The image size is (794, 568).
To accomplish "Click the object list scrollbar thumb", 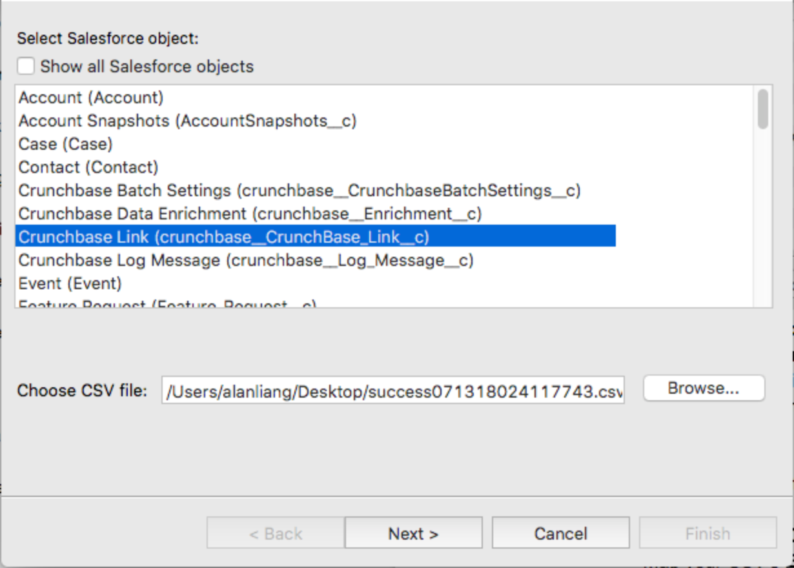I will pyautogui.click(x=763, y=109).
